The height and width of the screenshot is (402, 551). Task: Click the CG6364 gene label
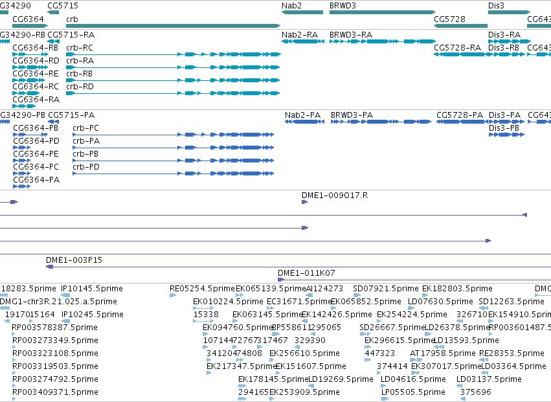(28, 19)
